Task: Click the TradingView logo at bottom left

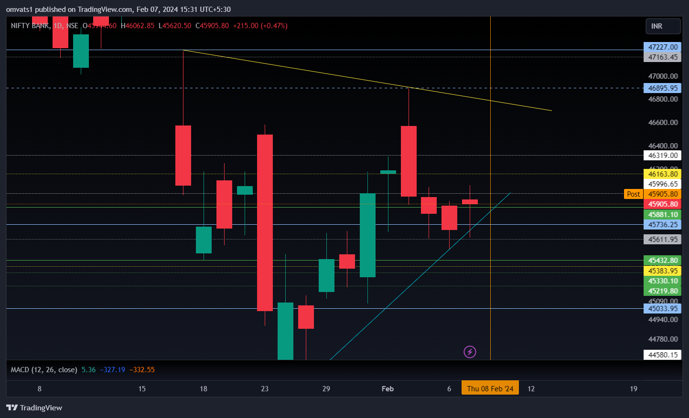Action: [34, 408]
